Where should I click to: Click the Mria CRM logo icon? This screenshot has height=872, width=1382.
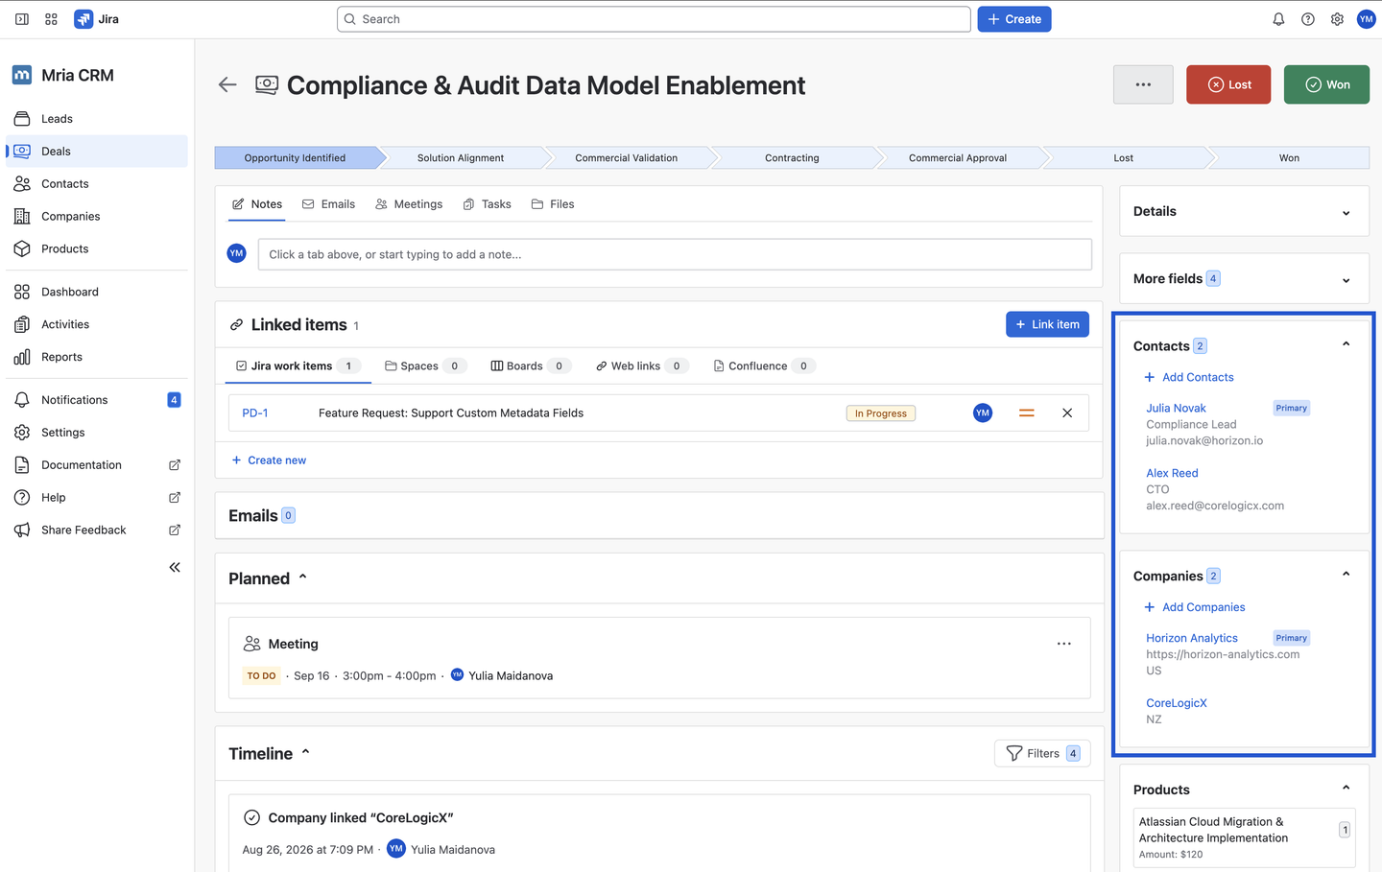coord(22,75)
